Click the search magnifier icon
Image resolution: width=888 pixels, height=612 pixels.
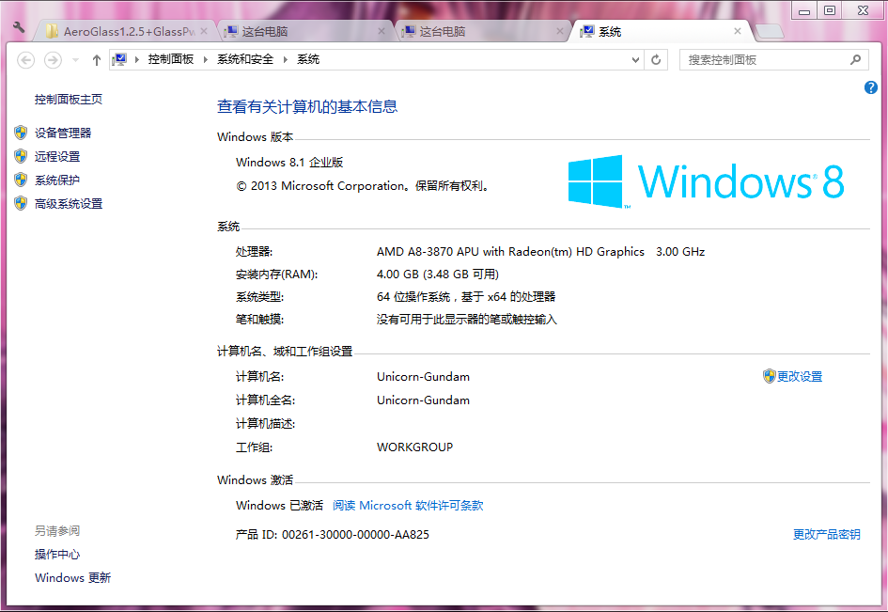(x=855, y=60)
